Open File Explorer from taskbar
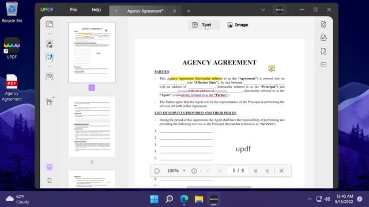Viewport: 369px width, 207px height. (199, 199)
